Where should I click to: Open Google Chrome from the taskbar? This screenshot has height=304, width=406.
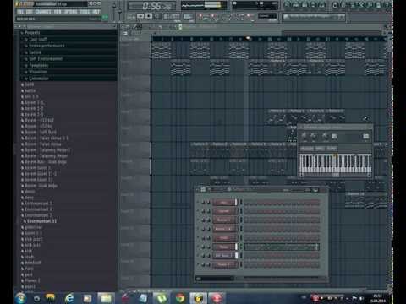coord(180,298)
